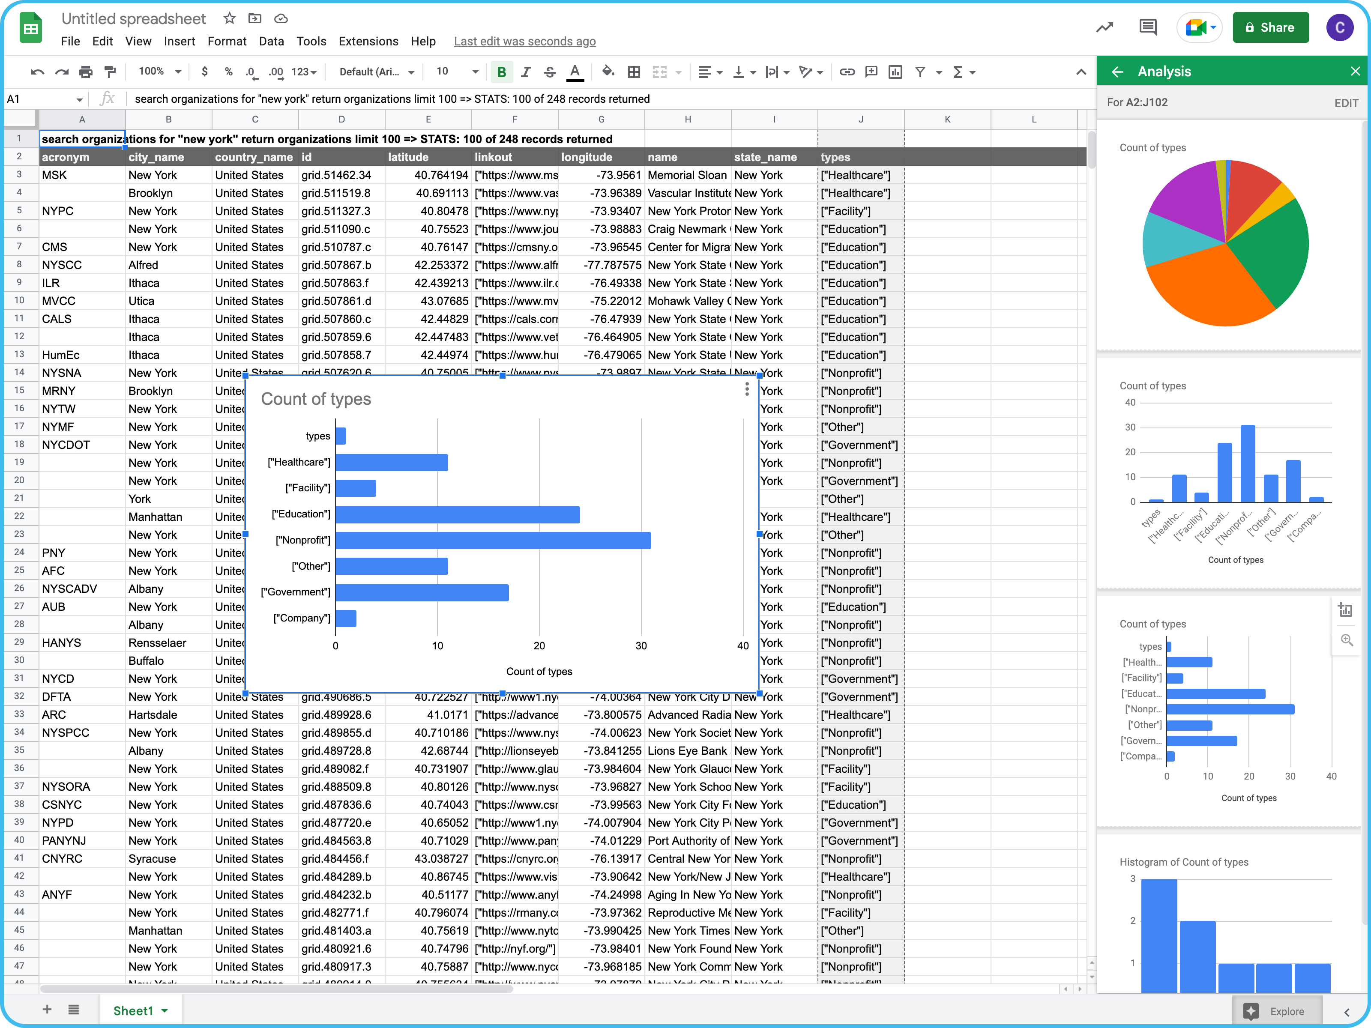Open the comment history icon
Image resolution: width=1371 pixels, height=1028 pixels.
[1147, 27]
